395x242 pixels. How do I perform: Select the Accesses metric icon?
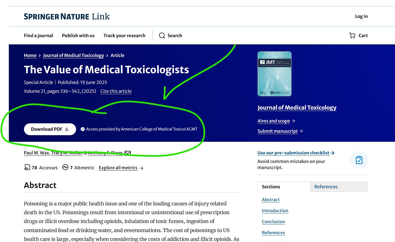click(x=27, y=167)
